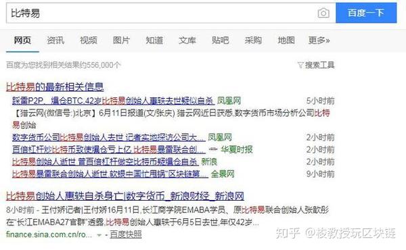Screen dimensions: 406x250
Task: Open the 地图 tab
Action: point(286,41)
